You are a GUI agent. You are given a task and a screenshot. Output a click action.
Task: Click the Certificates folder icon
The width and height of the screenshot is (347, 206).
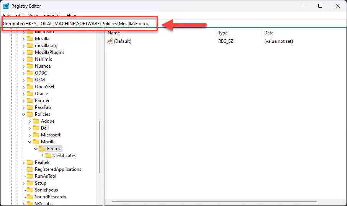(x=48, y=156)
